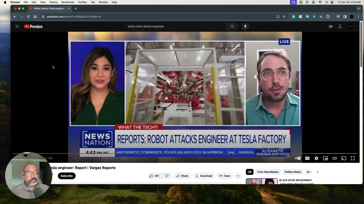Go to the YouTube Premium home logo

tap(33, 26)
